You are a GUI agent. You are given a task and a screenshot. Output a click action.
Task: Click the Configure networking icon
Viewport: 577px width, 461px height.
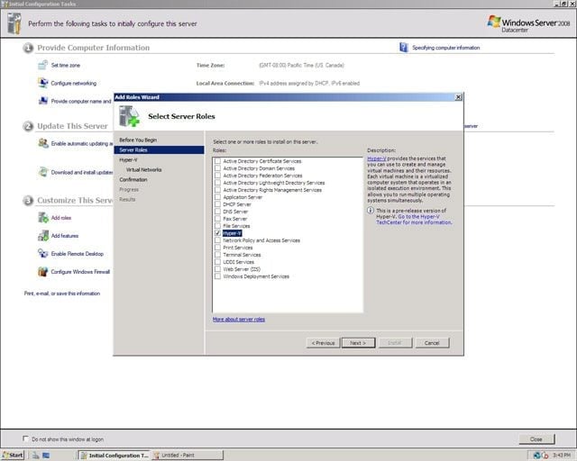point(42,83)
